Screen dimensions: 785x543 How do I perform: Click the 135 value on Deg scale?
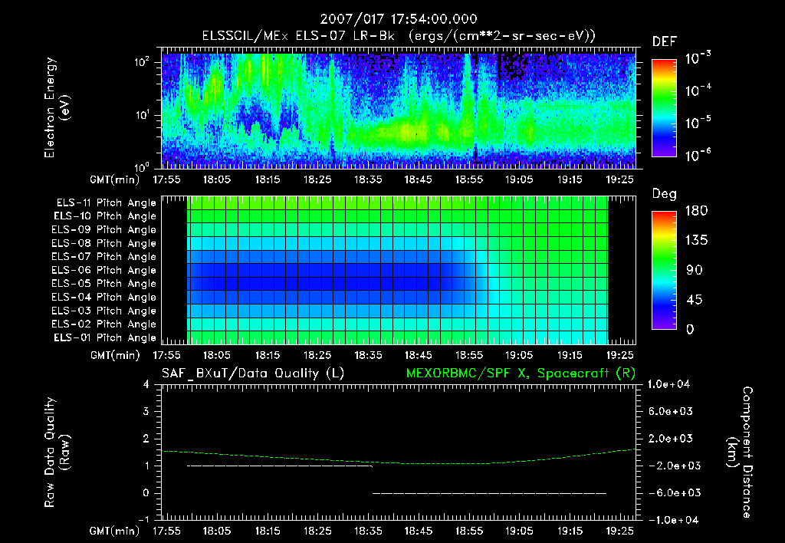(x=697, y=241)
